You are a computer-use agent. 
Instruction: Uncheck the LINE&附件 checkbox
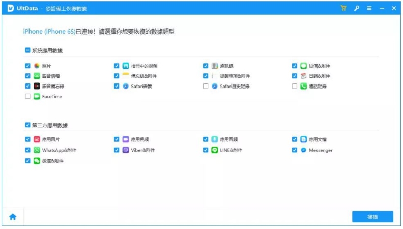pyautogui.click(x=206, y=150)
